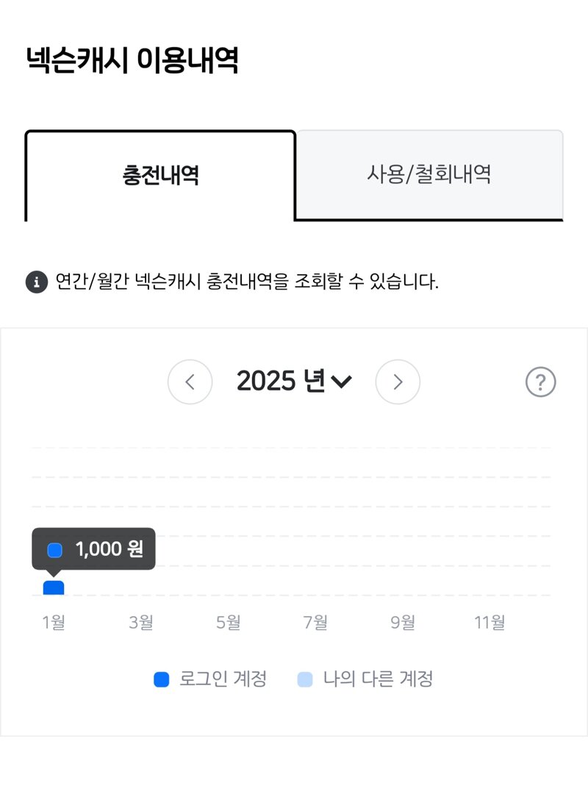Go to the next year with the right arrow
Image resolution: width=588 pixels, height=791 pixels.
point(398,382)
